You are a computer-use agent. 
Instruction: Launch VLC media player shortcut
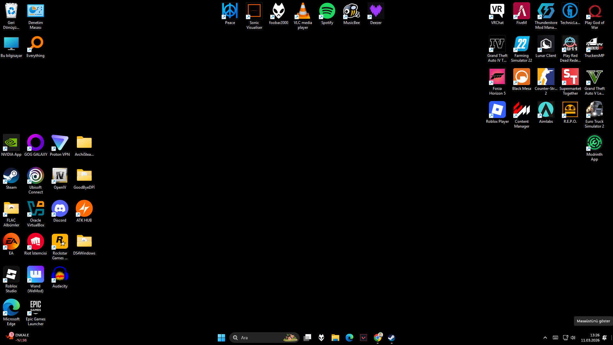[x=303, y=16]
